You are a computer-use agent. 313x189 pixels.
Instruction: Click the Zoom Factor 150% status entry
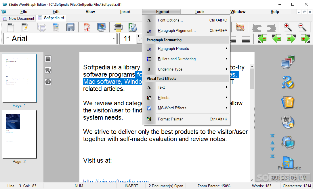pos(214,186)
